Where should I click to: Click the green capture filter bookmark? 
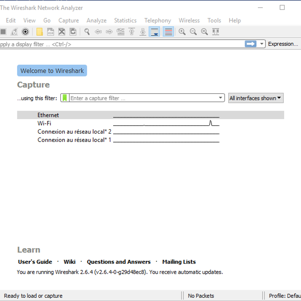click(x=65, y=98)
